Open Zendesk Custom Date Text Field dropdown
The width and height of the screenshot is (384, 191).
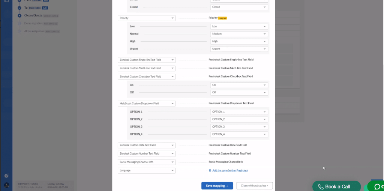tap(147, 145)
